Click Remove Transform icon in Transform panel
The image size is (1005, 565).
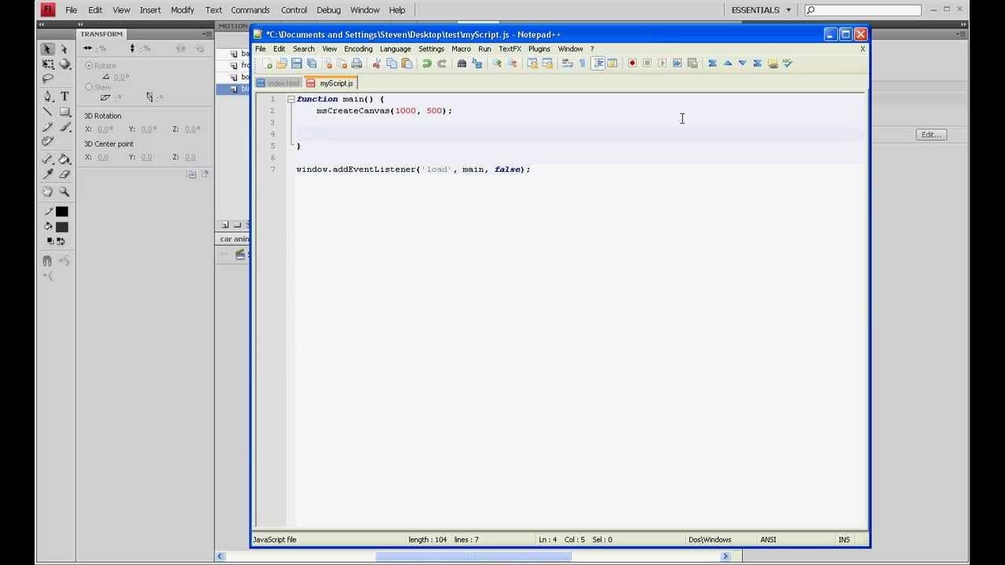click(205, 174)
